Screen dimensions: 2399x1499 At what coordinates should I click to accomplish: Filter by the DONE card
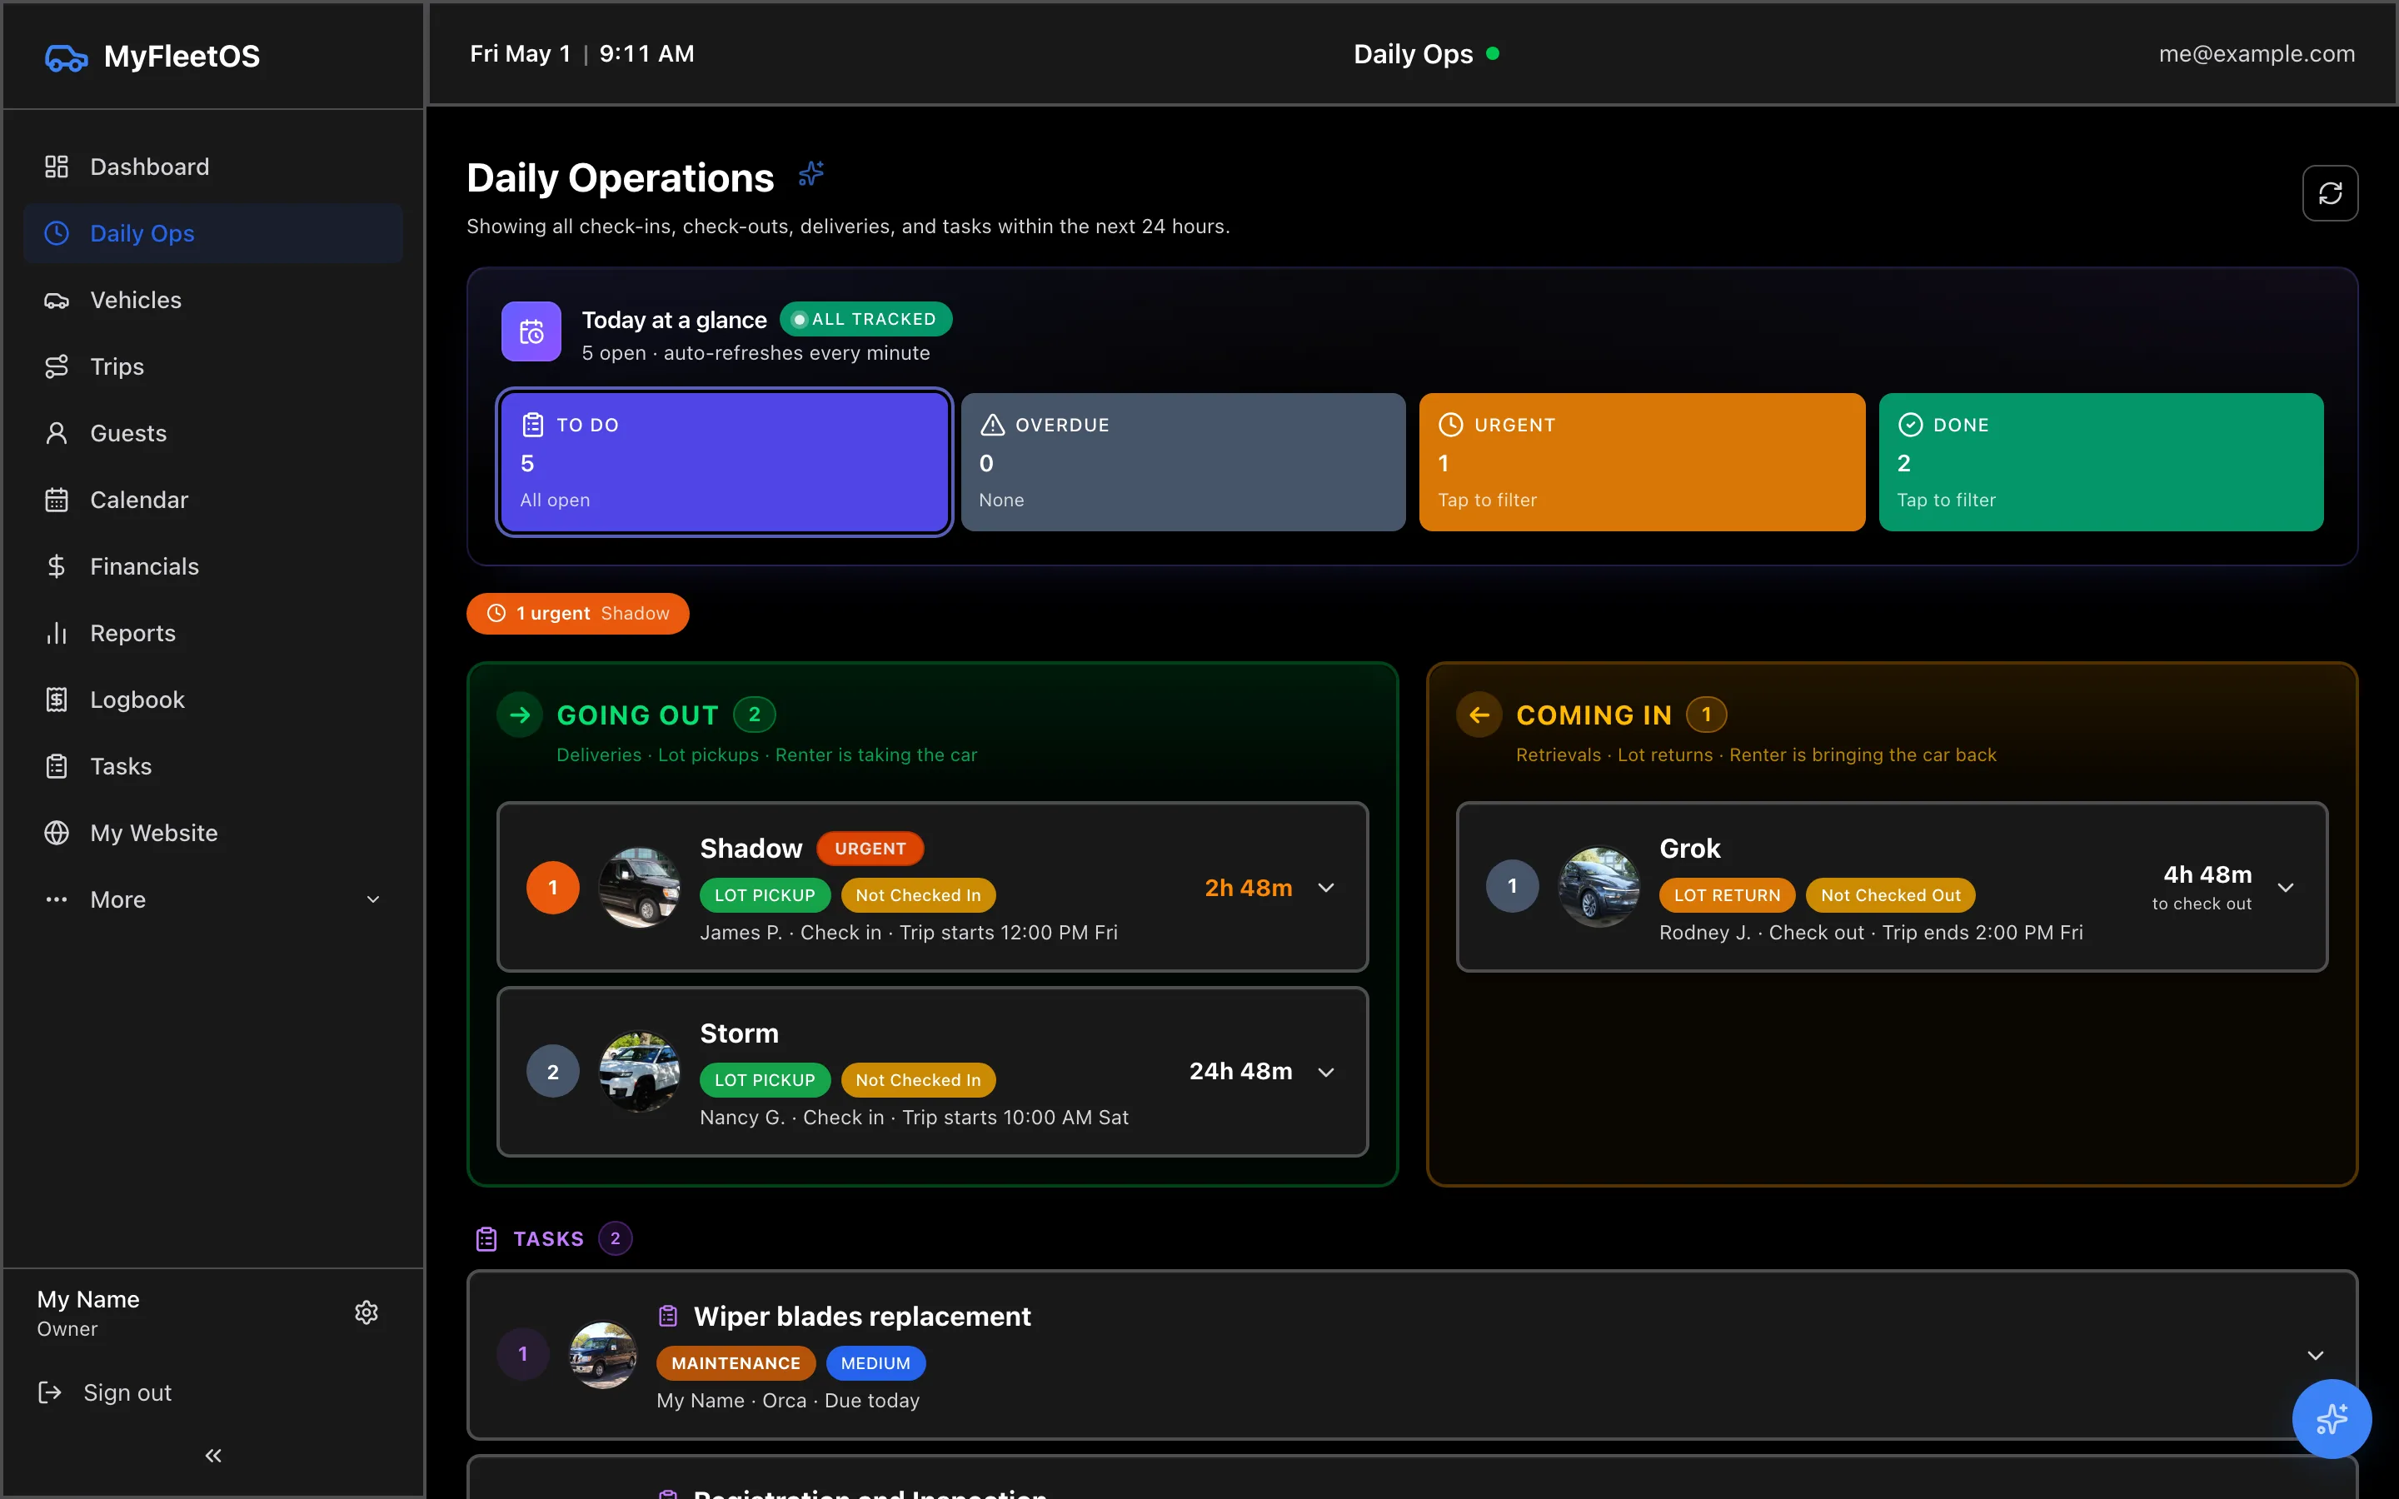pyautogui.click(x=2101, y=462)
